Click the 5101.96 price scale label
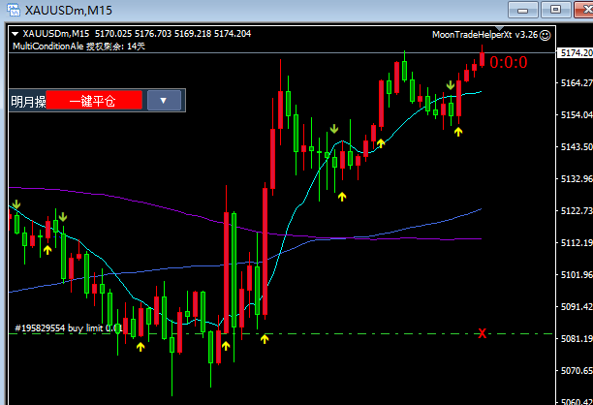 tap(577, 274)
